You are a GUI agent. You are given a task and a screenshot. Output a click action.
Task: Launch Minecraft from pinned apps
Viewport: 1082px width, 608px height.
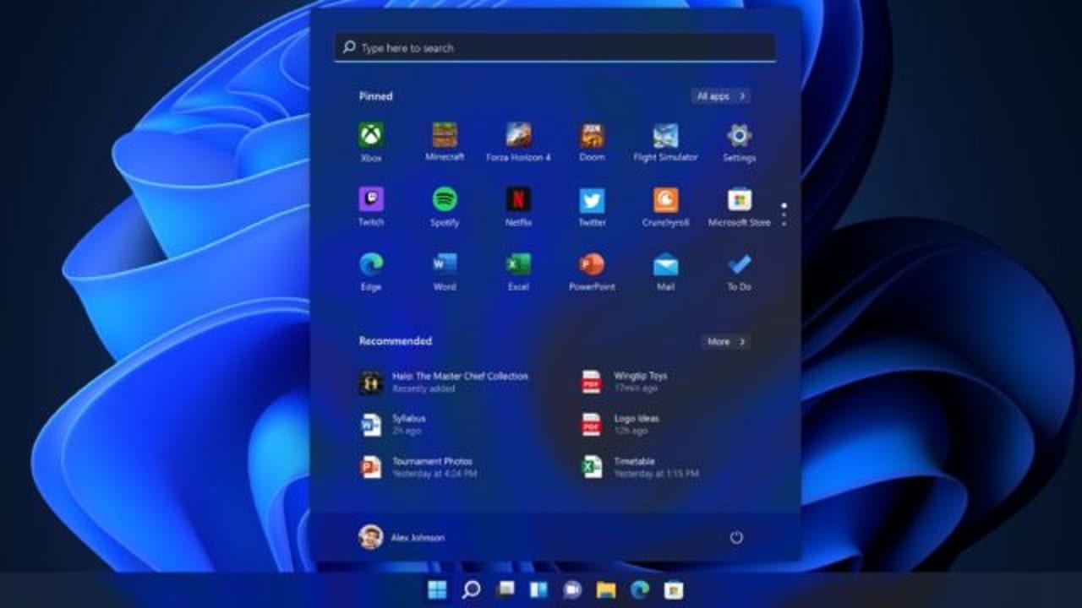click(445, 142)
